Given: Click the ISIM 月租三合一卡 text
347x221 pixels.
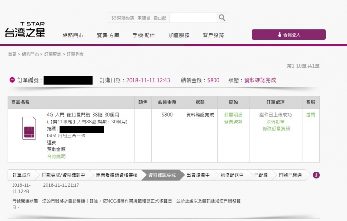Looking at the screenshot, I should pos(66,135).
